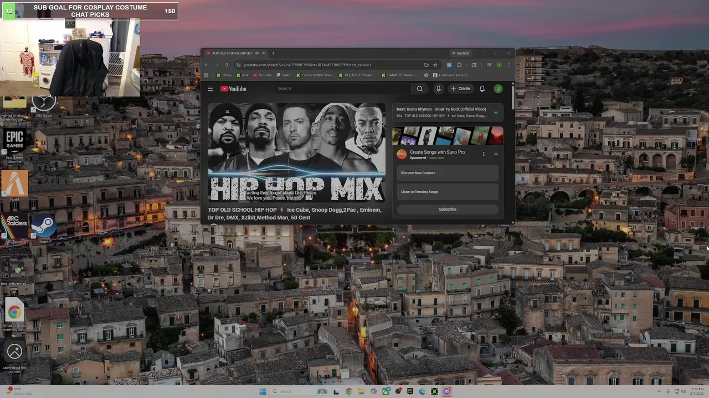This screenshot has height=398, width=709.
Task: Open the Home bookmark
Action: pyautogui.click(x=224, y=75)
